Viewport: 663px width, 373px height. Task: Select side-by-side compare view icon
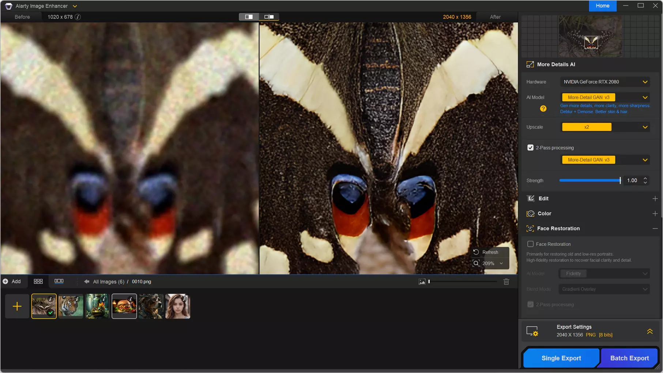pyautogui.click(x=269, y=17)
